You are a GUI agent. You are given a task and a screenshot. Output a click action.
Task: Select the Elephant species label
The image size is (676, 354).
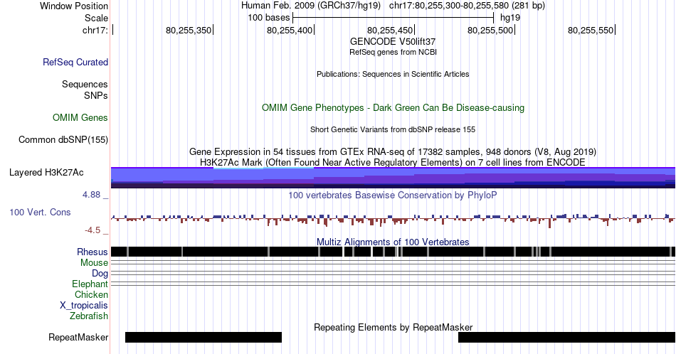pos(90,284)
